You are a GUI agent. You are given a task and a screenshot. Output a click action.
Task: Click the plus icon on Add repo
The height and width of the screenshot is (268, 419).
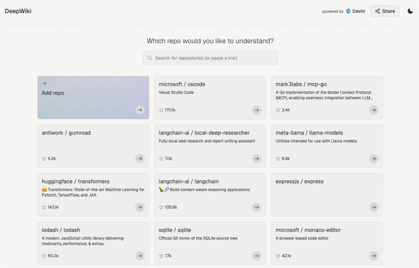point(45,84)
